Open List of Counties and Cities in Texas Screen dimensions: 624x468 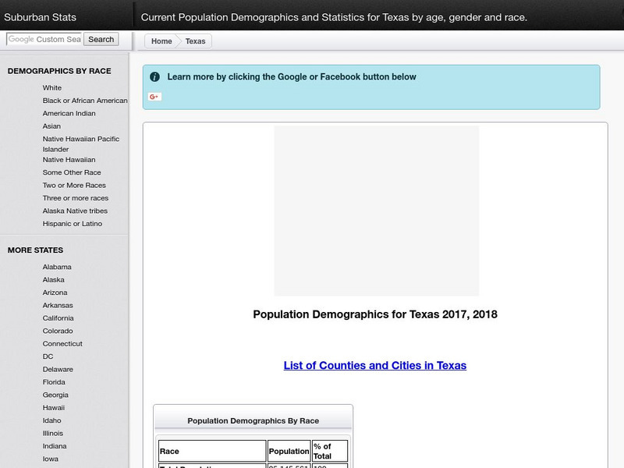coord(375,365)
